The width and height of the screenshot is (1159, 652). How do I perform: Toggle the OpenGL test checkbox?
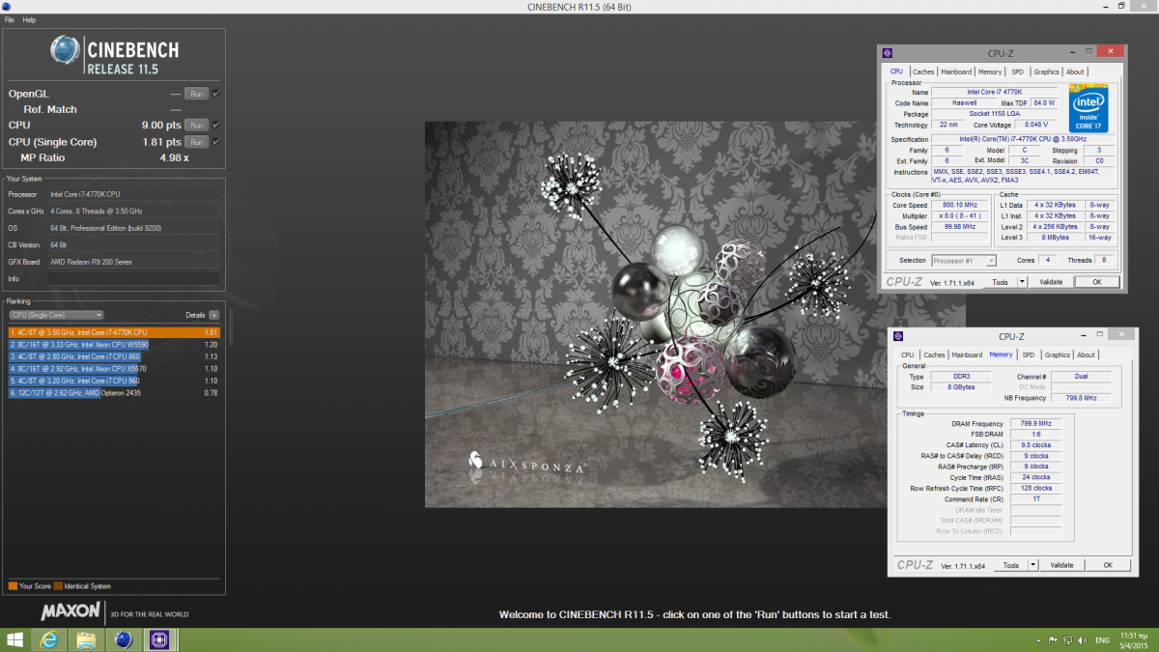pyautogui.click(x=216, y=94)
